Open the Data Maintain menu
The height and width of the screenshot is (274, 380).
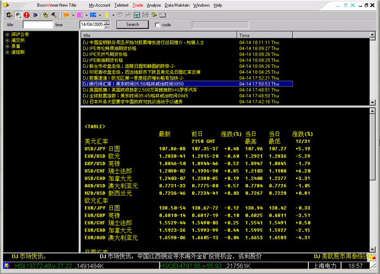click(x=177, y=5)
